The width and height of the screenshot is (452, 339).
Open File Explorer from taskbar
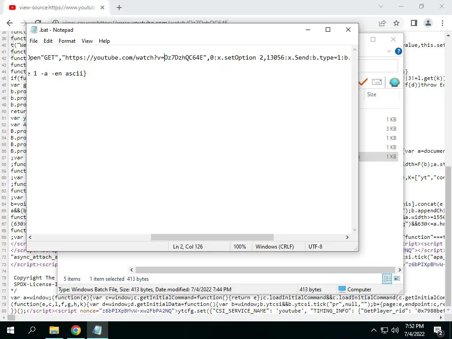click(x=54, y=330)
